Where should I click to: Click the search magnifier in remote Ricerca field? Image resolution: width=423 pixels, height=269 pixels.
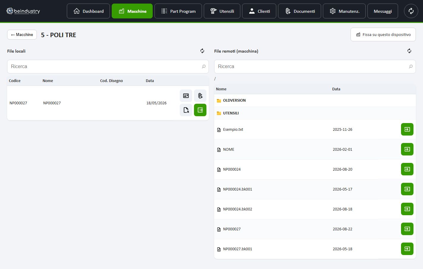click(411, 67)
